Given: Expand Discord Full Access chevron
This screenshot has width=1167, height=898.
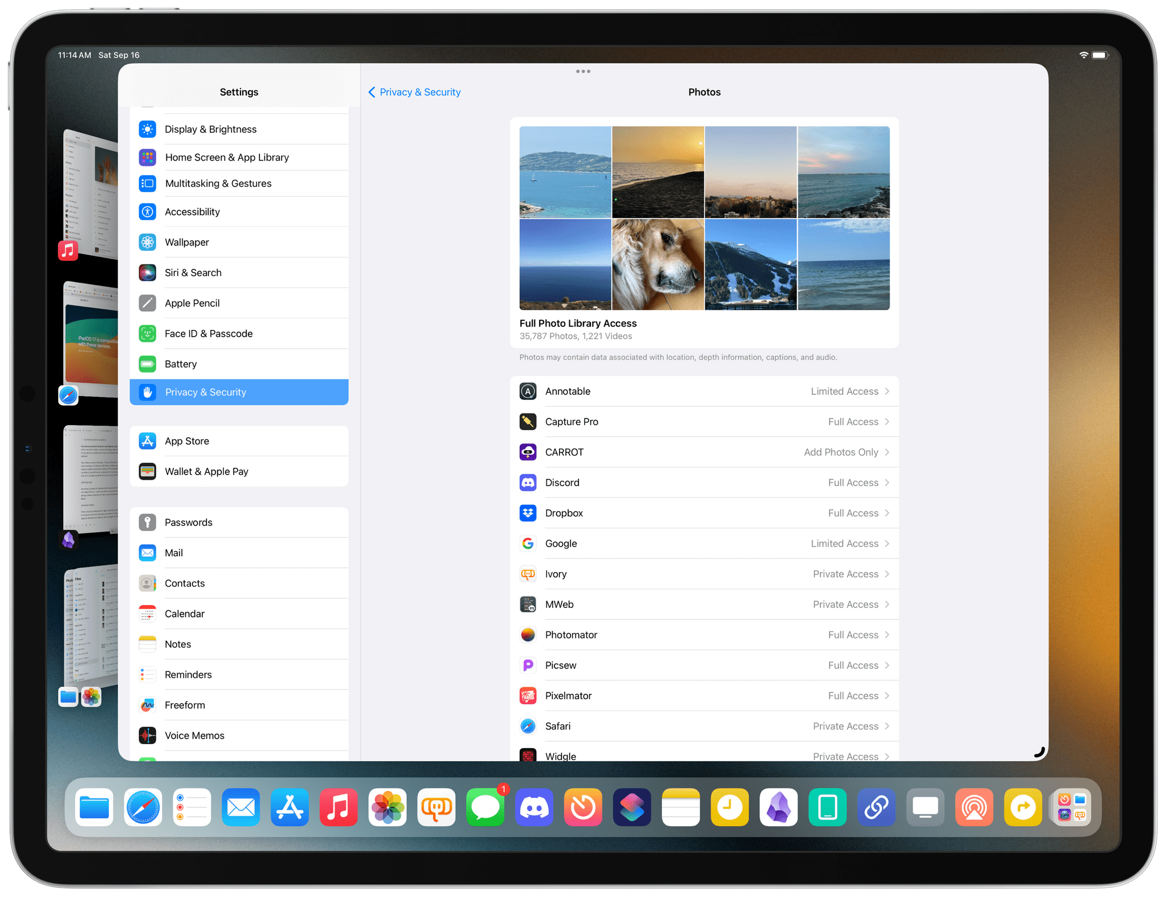Looking at the screenshot, I should (887, 483).
